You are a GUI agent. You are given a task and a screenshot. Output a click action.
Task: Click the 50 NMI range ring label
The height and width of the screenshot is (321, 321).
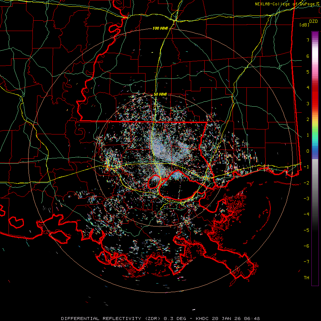(x=160, y=95)
